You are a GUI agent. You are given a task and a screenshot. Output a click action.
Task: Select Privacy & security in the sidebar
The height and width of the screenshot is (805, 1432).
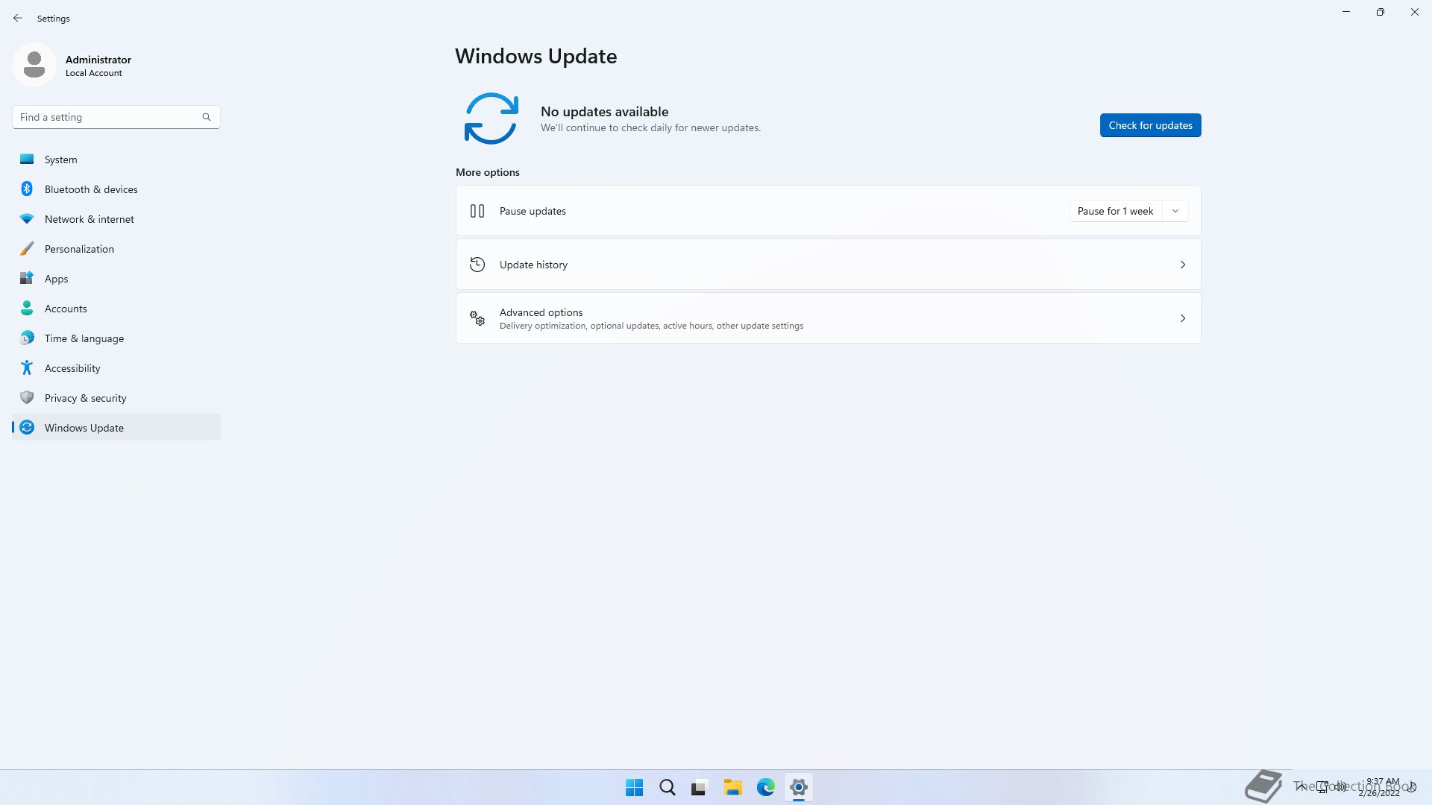point(85,398)
